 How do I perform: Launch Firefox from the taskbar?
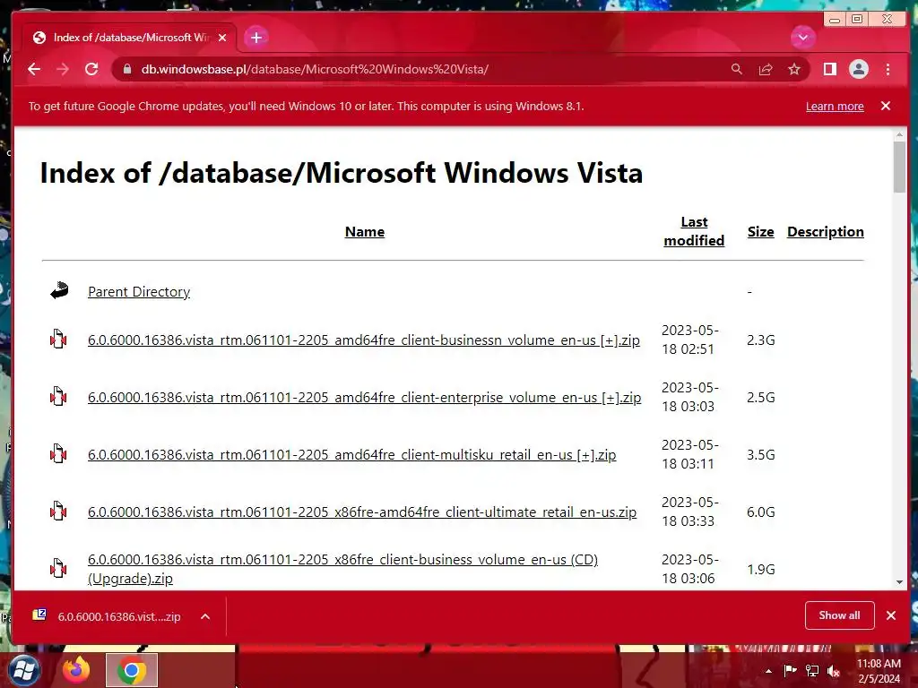77,670
